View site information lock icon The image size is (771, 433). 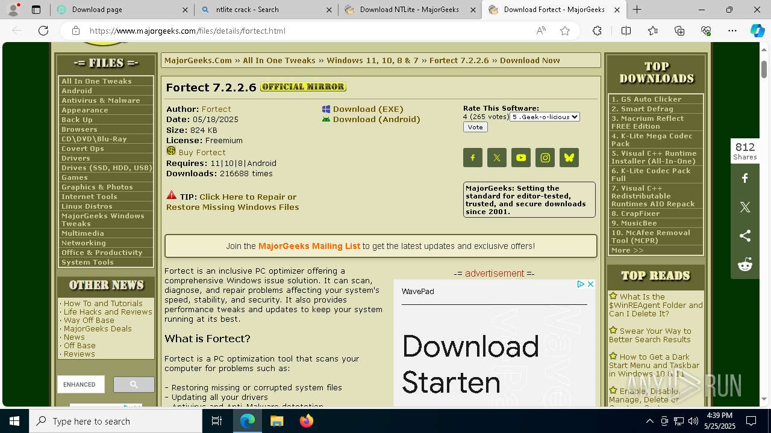click(76, 31)
